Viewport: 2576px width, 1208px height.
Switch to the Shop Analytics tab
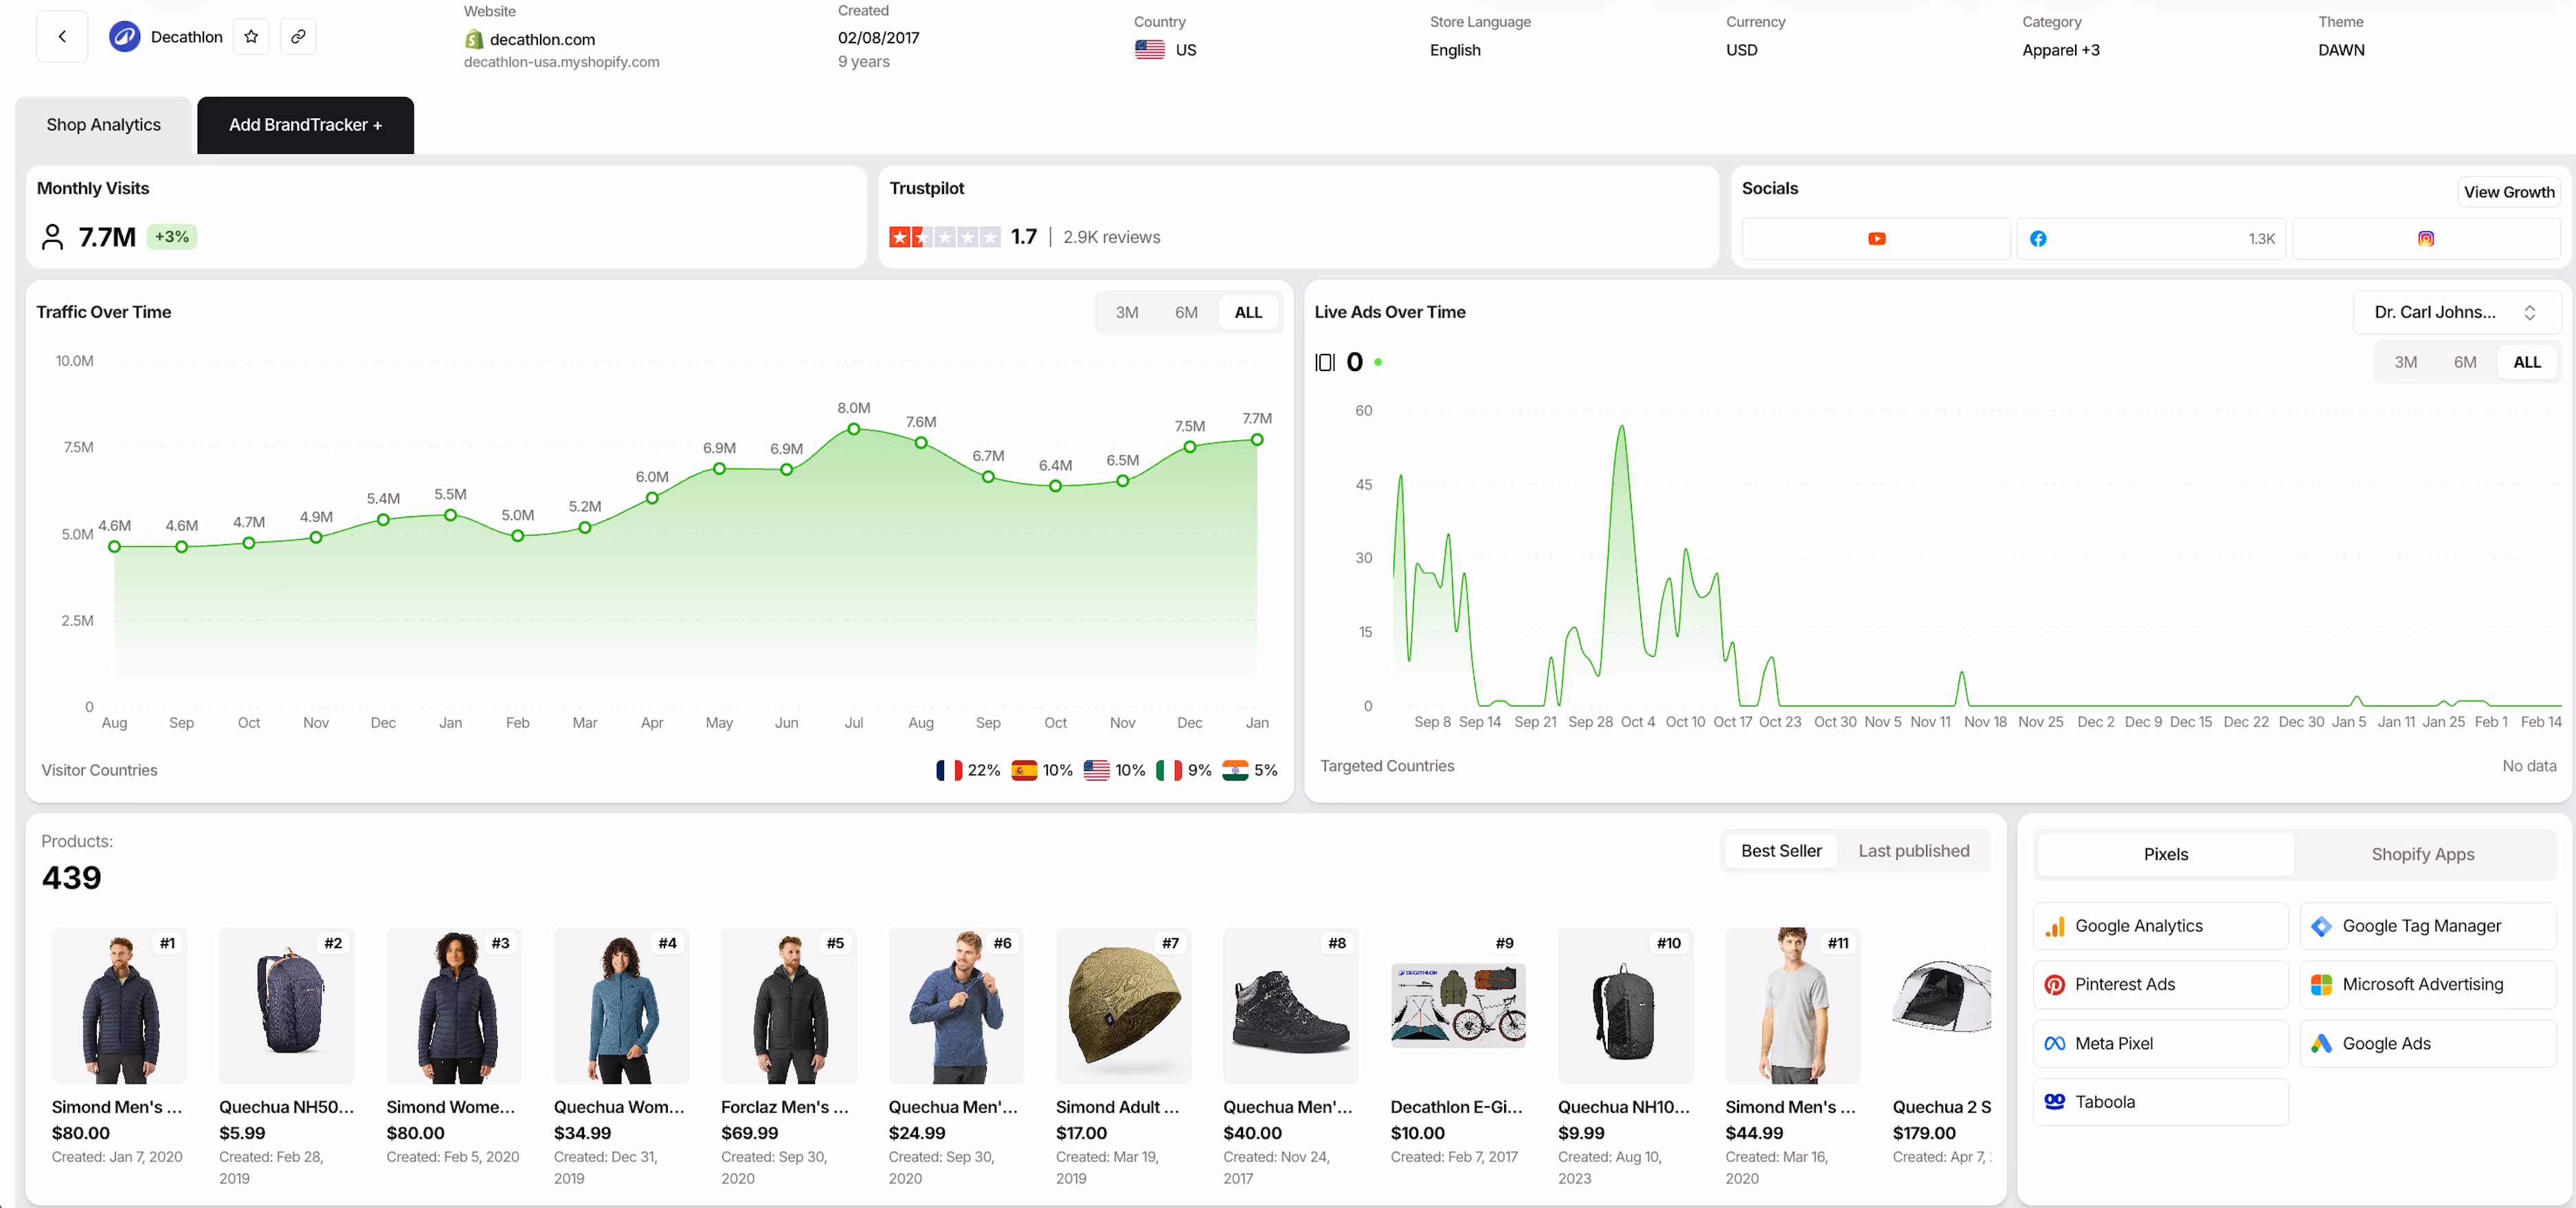pyautogui.click(x=103, y=124)
